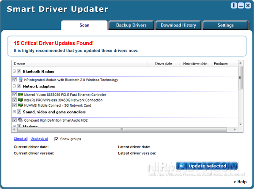Viewport: 254px width, 189px height.
Task: Open the Help link
Action: point(240,182)
